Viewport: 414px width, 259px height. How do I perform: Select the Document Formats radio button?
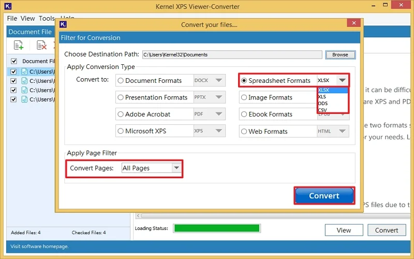click(x=121, y=81)
